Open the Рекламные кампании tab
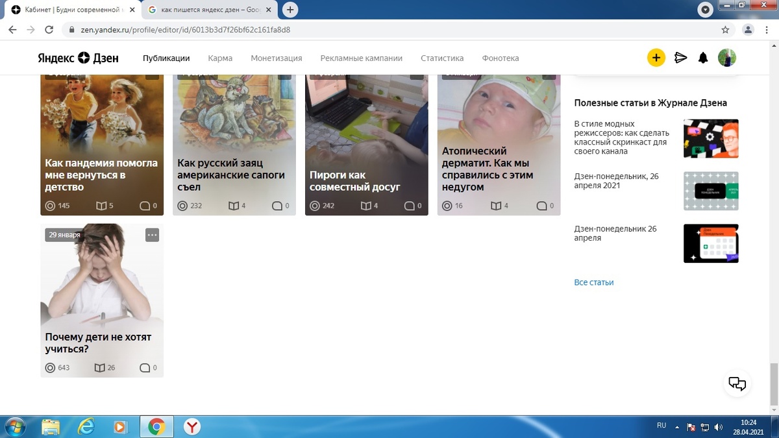 coord(362,58)
